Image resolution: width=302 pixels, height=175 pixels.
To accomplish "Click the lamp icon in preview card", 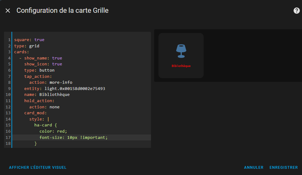I will tap(181, 51).
